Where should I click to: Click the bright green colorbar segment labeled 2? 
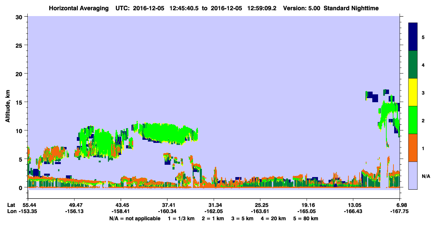(413, 120)
